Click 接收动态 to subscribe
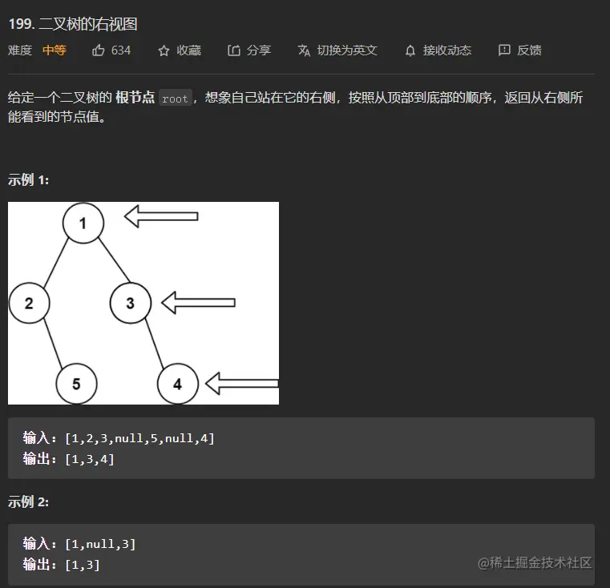Viewport: 610px width, 588px height. pos(447,50)
